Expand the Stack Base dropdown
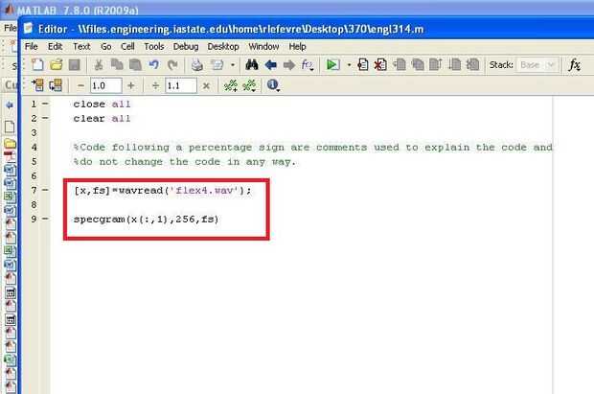594x394 pixels. coord(537,65)
